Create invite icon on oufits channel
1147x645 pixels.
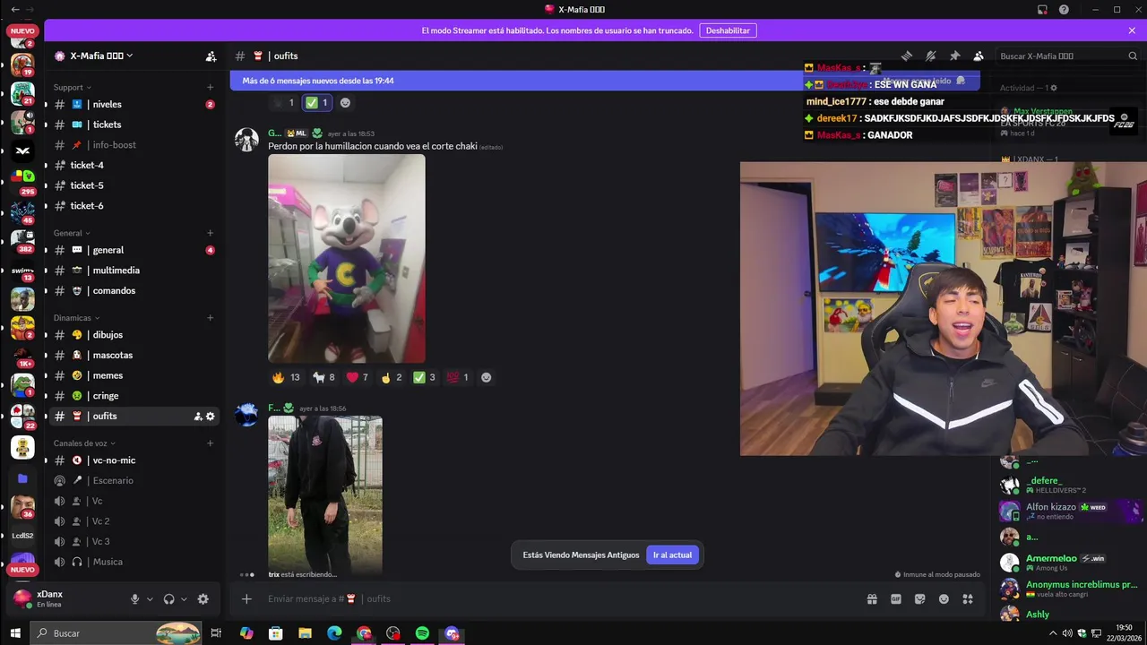[x=198, y=417]
